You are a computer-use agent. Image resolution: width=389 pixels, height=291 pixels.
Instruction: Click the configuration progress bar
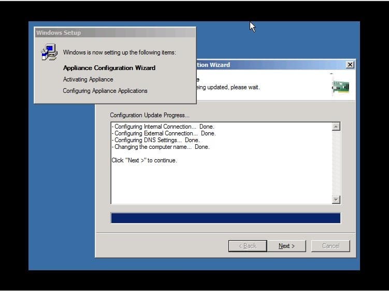click(225, 218)
